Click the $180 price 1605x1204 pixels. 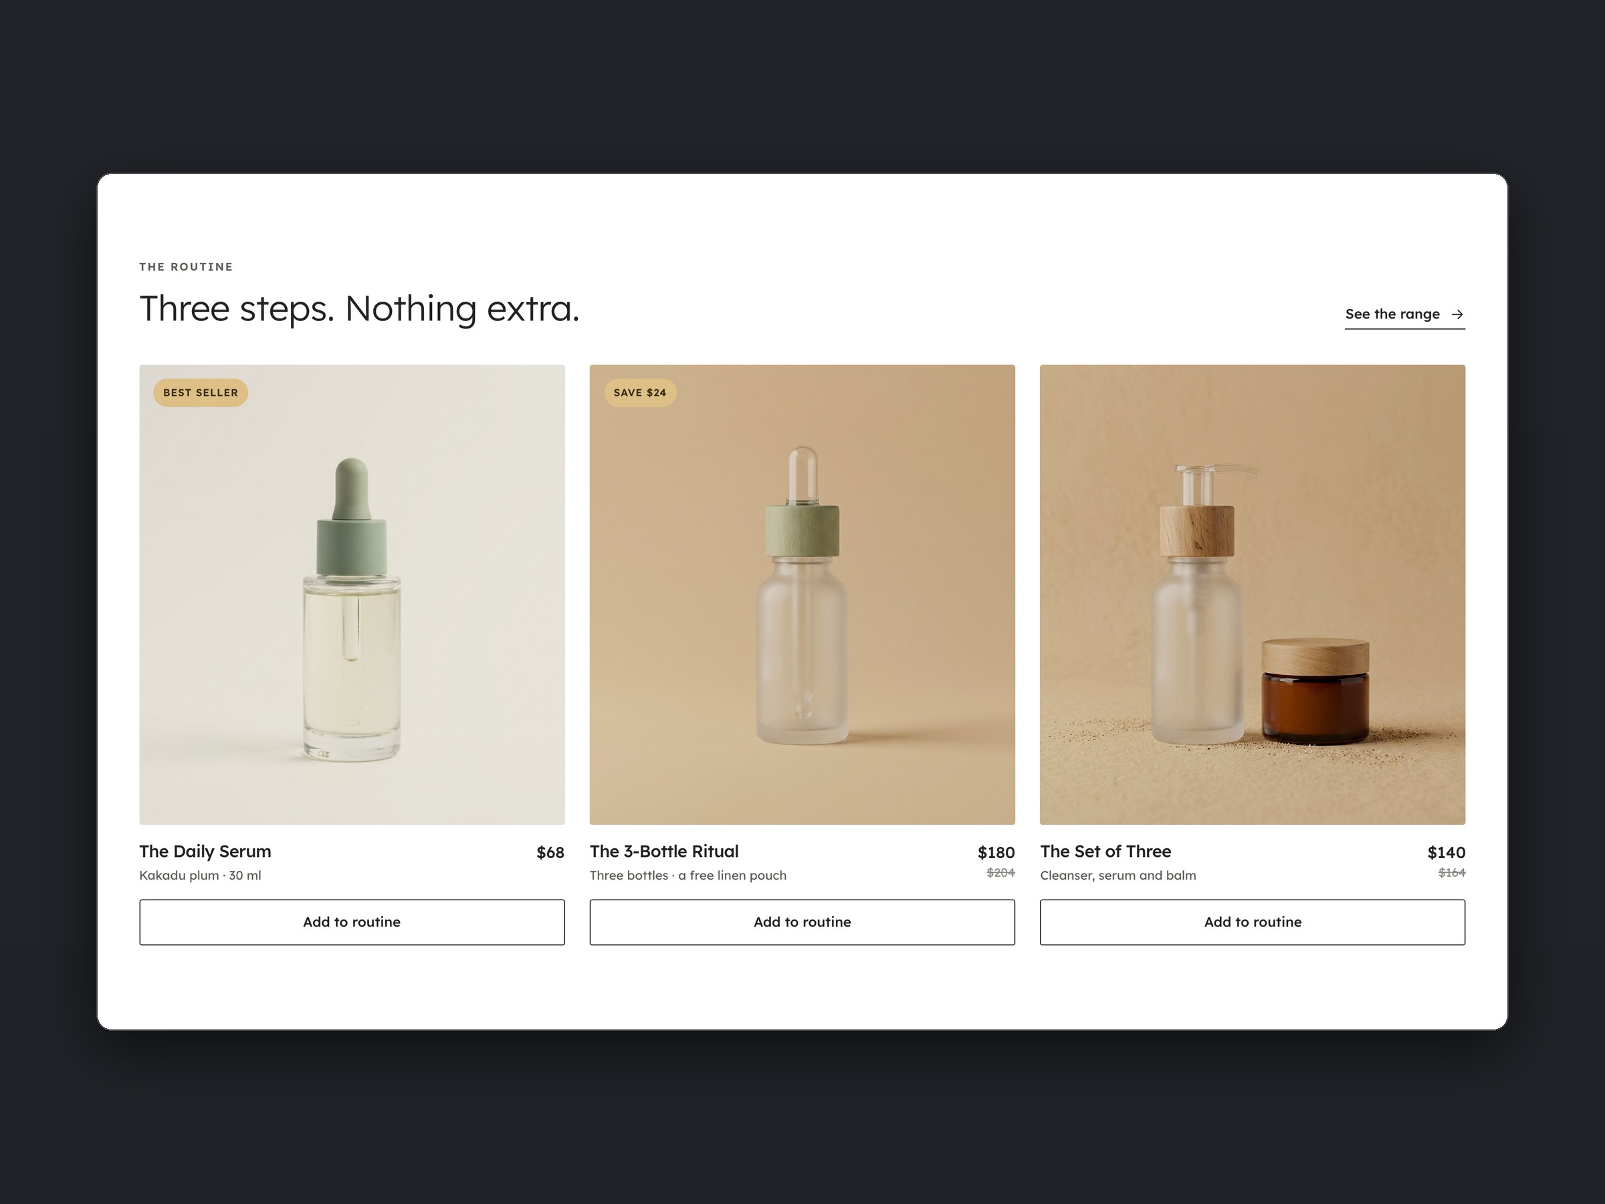click(996, 853)
